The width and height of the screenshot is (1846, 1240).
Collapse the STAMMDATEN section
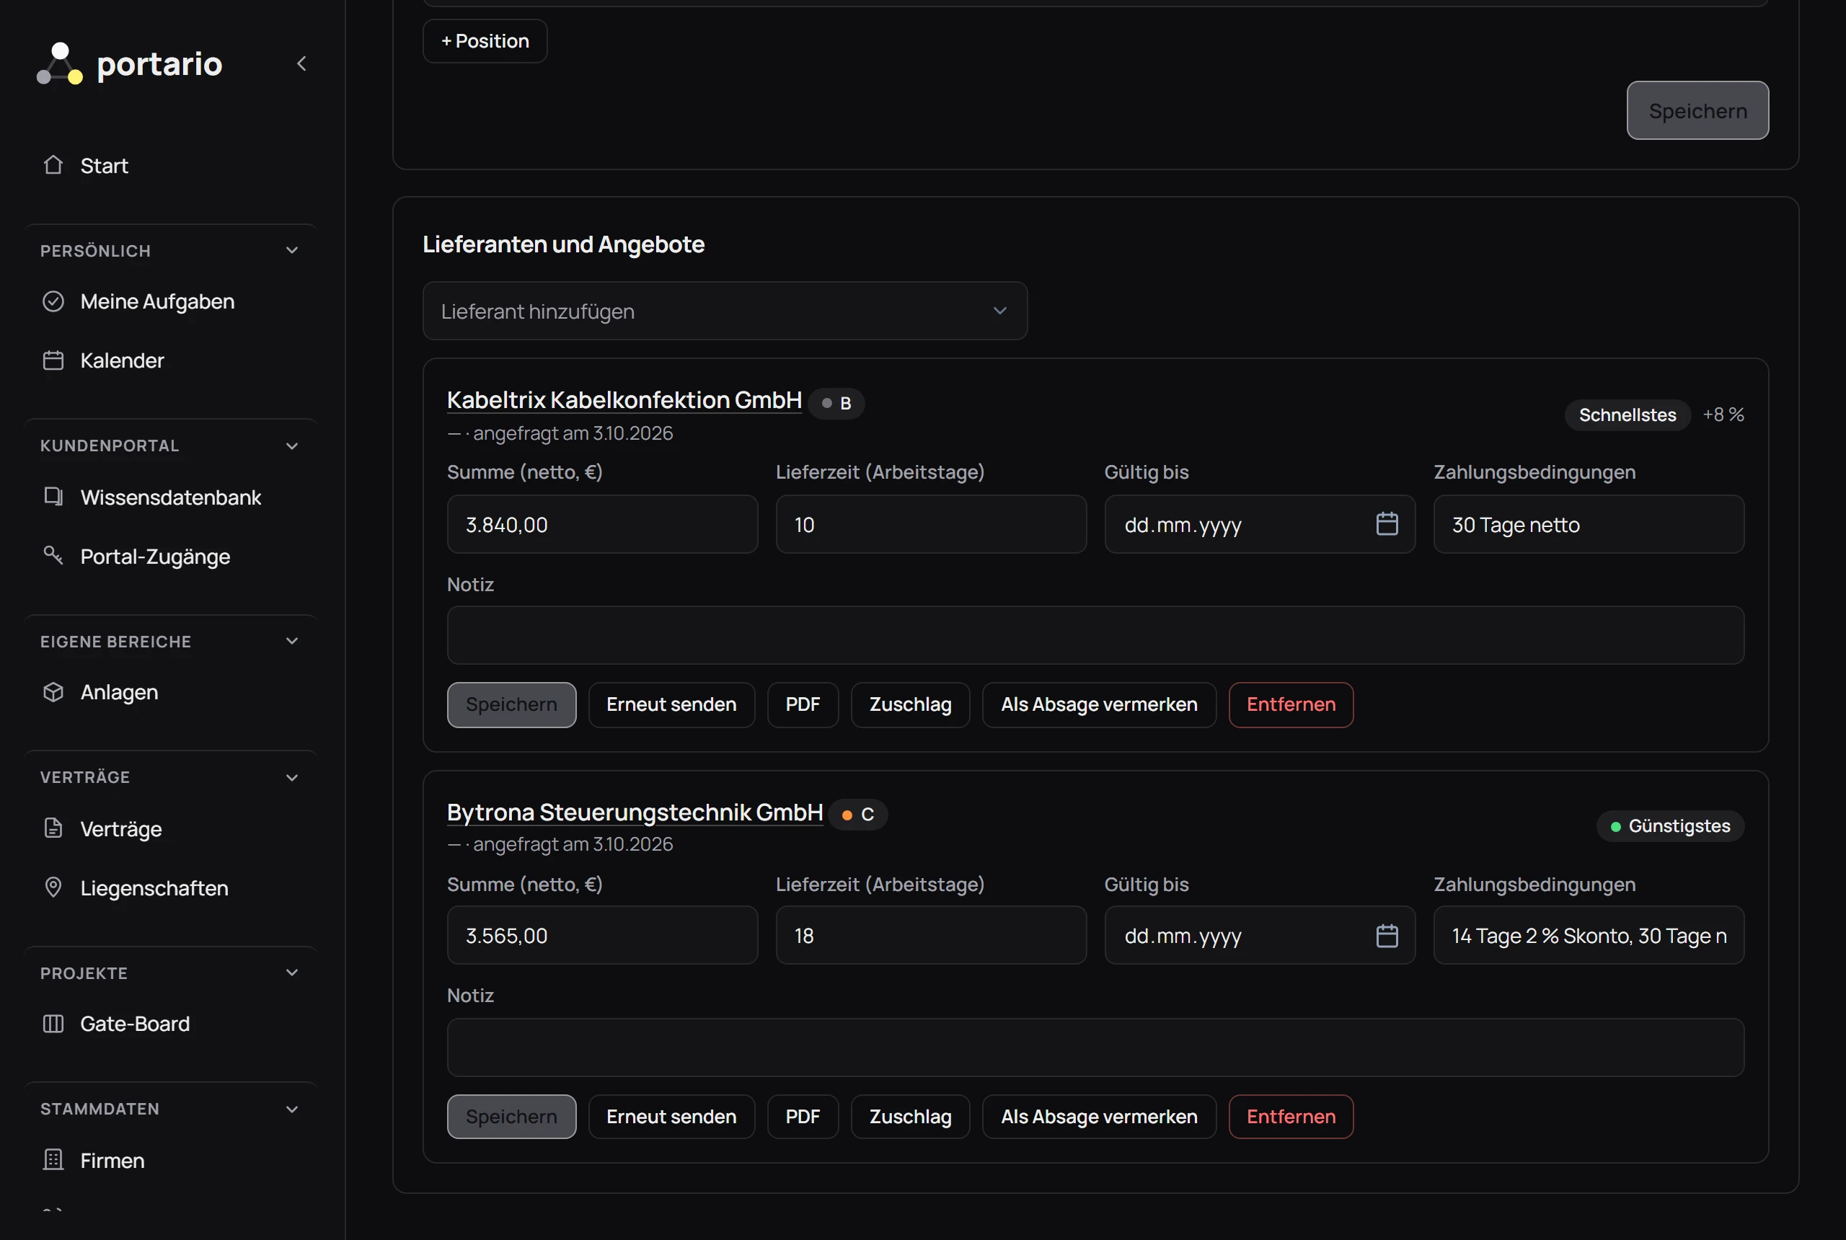click(x=292, y=1109)
